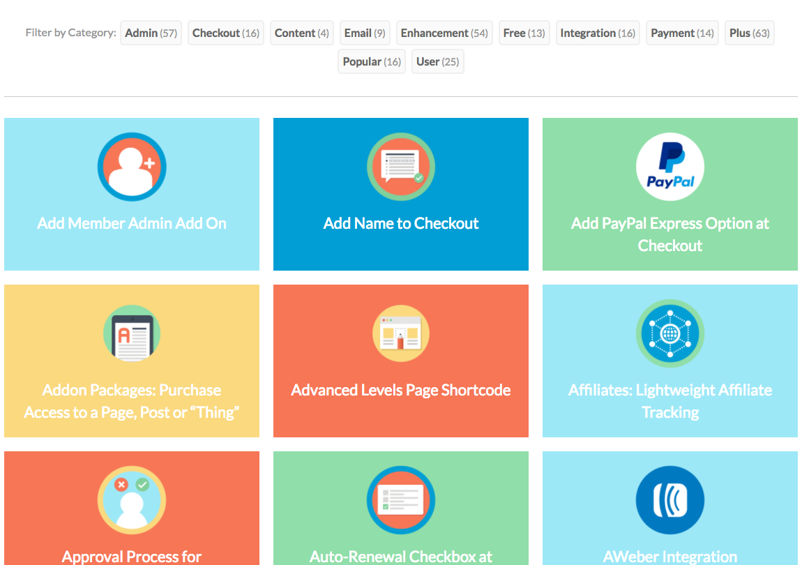
Task: Show Plus add-ons
Action: point(749,33)
